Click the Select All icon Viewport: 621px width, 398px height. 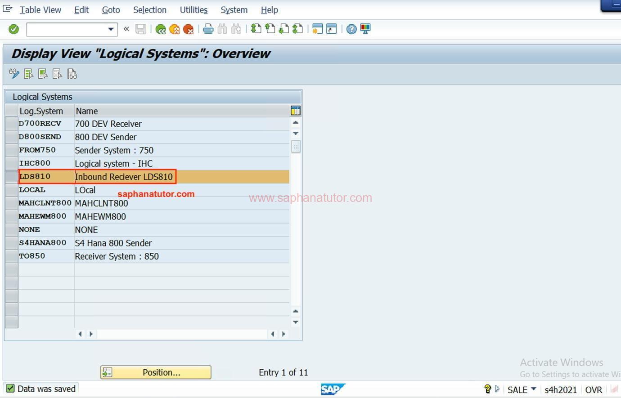click(29, 74)
